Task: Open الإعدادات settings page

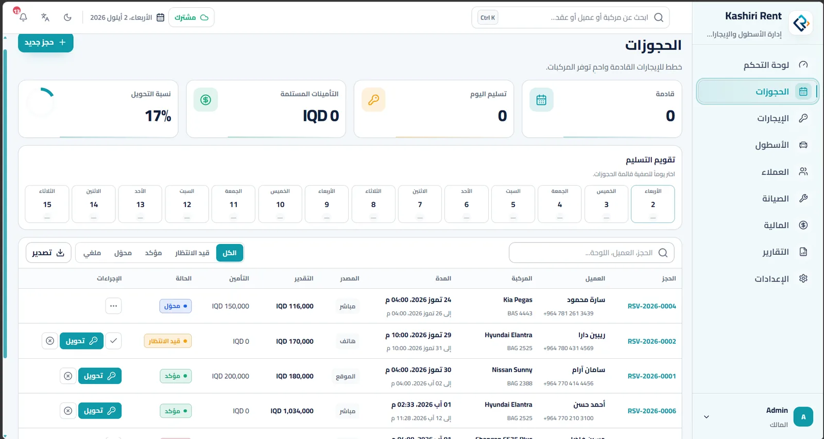Action: [x=757, y=279]
